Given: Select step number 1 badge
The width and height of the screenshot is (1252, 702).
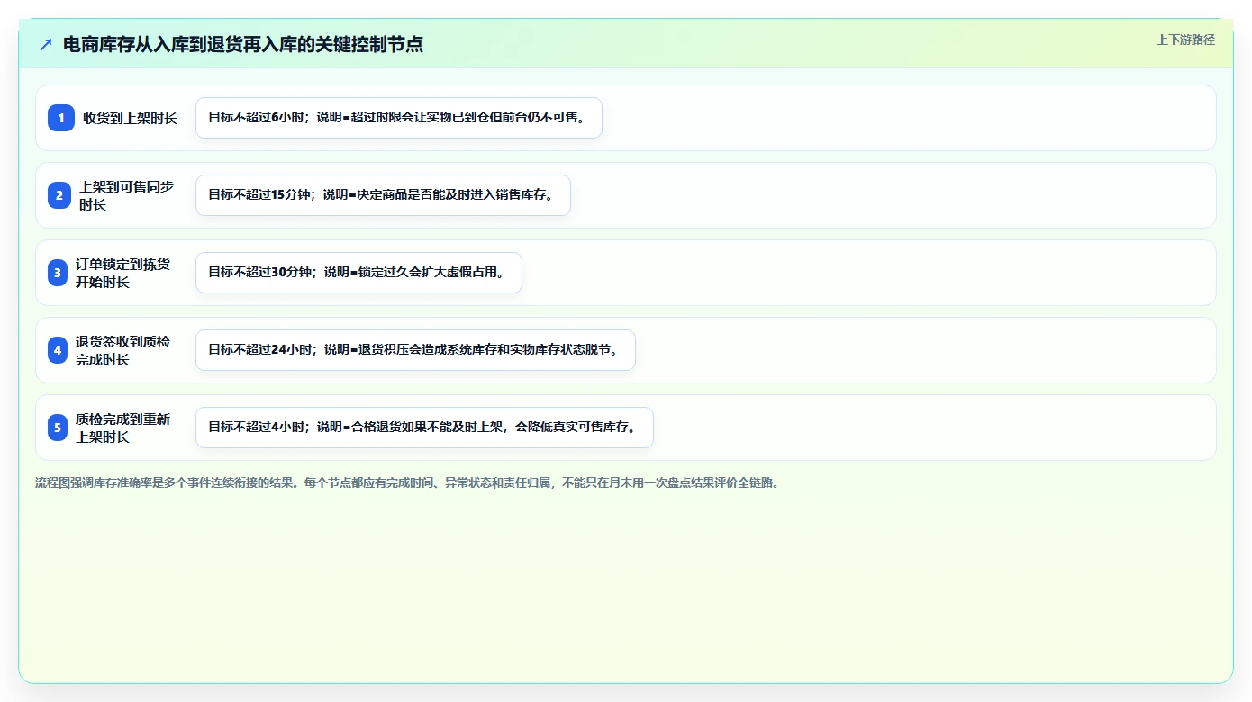Looking at the screenshot, I should 61,118.
